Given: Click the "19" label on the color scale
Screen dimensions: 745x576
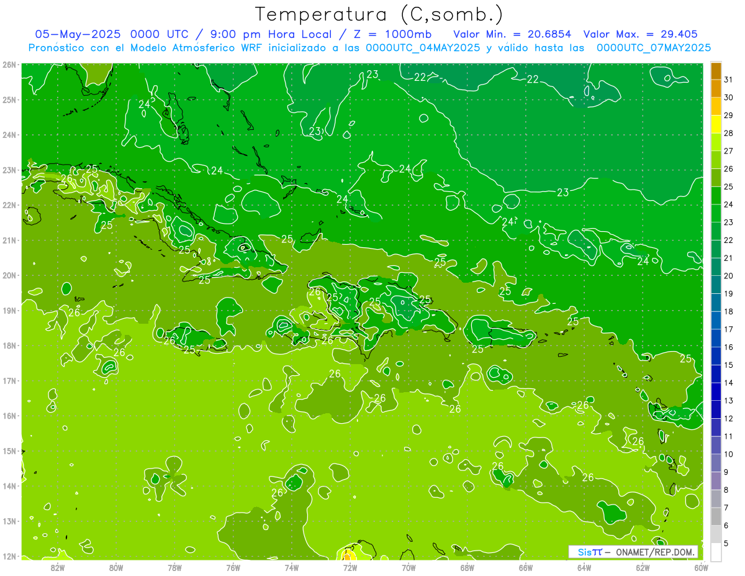Looking at the screenshot, I should pyautogui.click(x=728, y=293).
